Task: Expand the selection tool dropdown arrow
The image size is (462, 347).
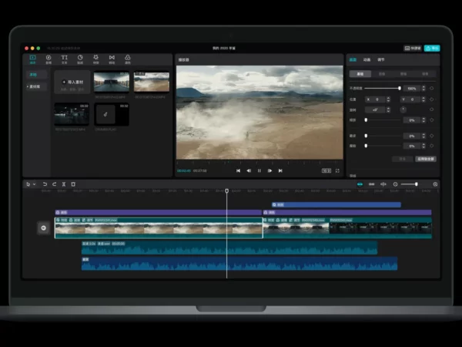Action: click(35, 184)
